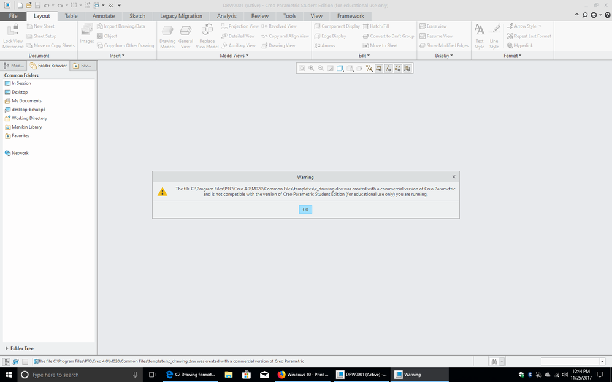Click the Undo arrow icon
The width and height of the screenshot is (612, 382).
click(x=47, y=5)
